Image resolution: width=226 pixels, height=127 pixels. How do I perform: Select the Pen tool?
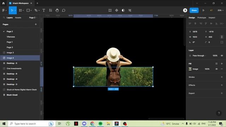[x=36, y=10]
